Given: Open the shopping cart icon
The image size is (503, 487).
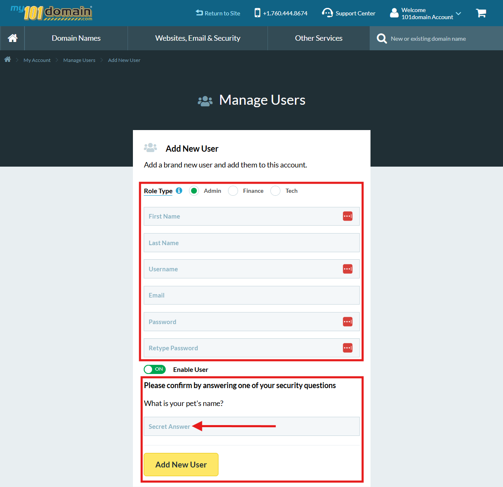Looking at the screenshot, I should coord(481,13).
